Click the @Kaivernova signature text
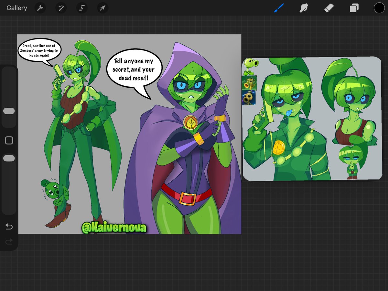This screenshot has height=291, width=388. pos(114,228)
